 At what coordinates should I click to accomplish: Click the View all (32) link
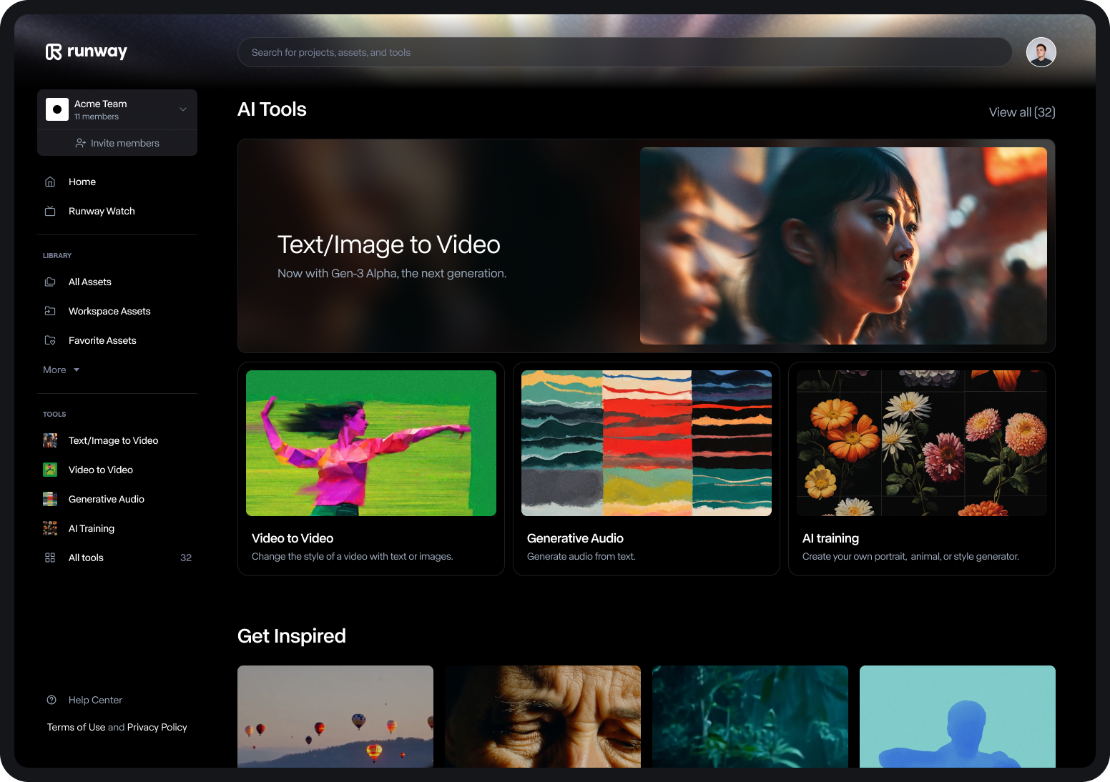coord(1022,112)
